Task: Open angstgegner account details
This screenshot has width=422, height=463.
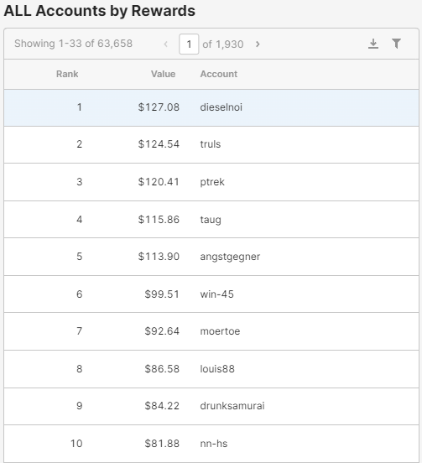Action: (230, 257)
